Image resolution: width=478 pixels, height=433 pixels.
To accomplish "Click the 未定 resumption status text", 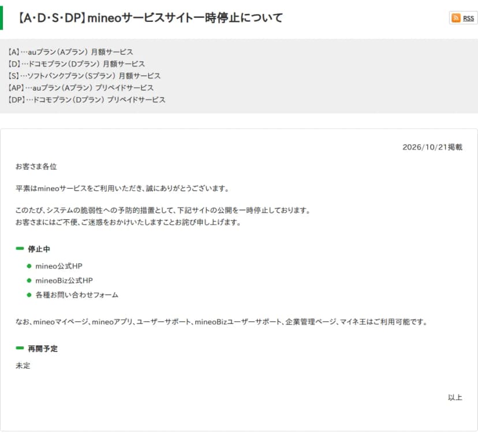I will tap(23, 365).
